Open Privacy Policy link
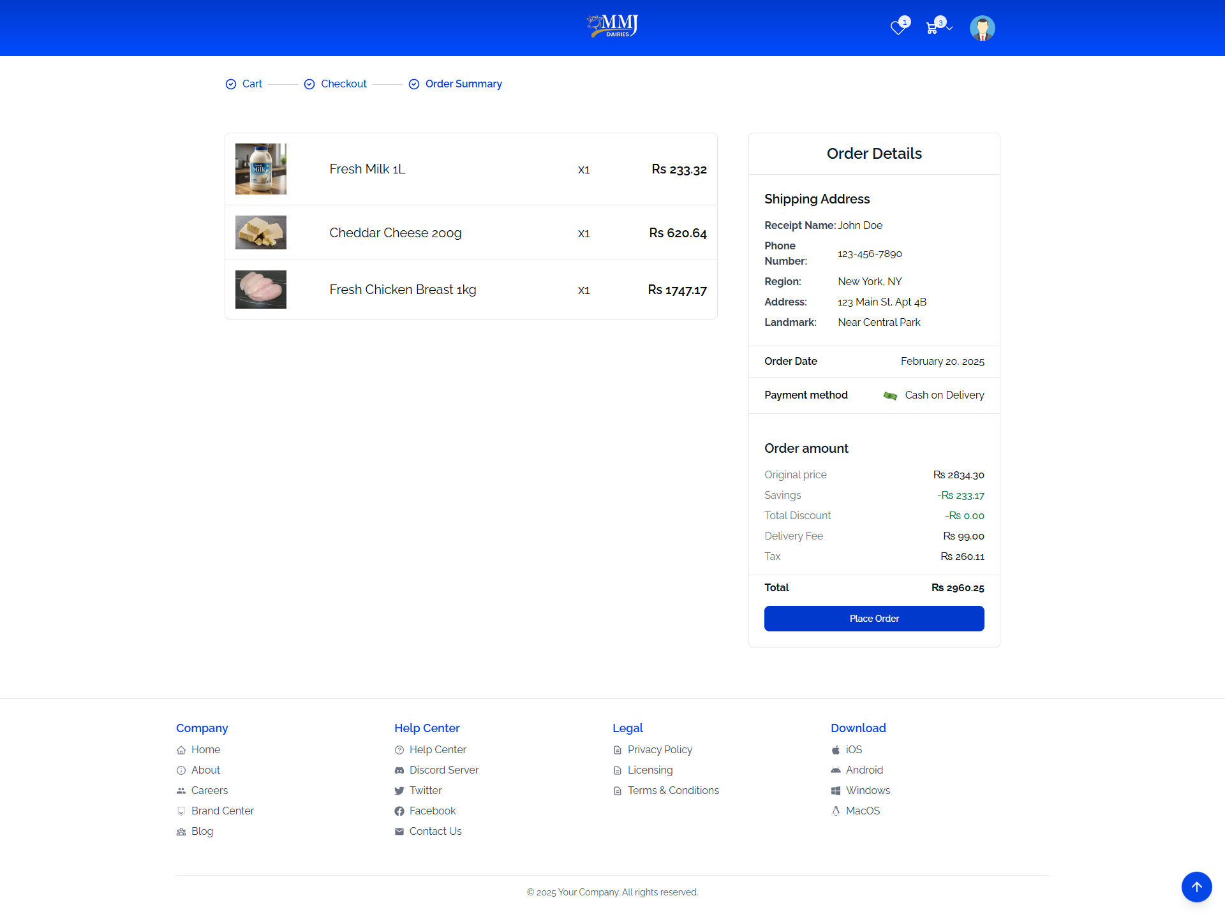Screen dimensions: 1225x919 pyautogui.click(x=659, y=749)
